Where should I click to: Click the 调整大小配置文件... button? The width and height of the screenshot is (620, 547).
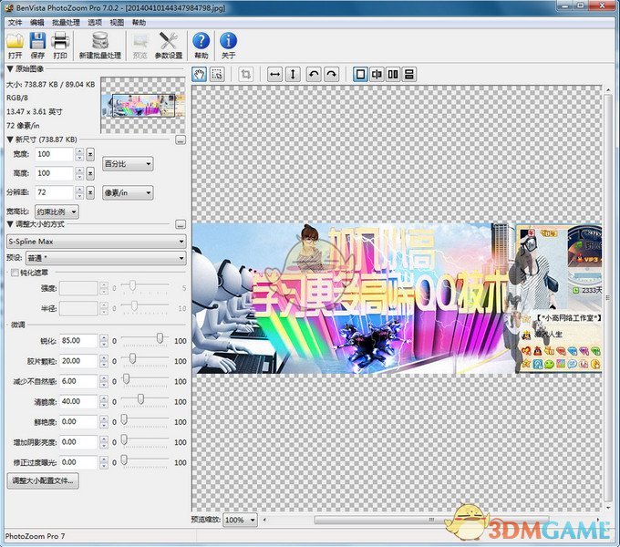coord(43,480)
